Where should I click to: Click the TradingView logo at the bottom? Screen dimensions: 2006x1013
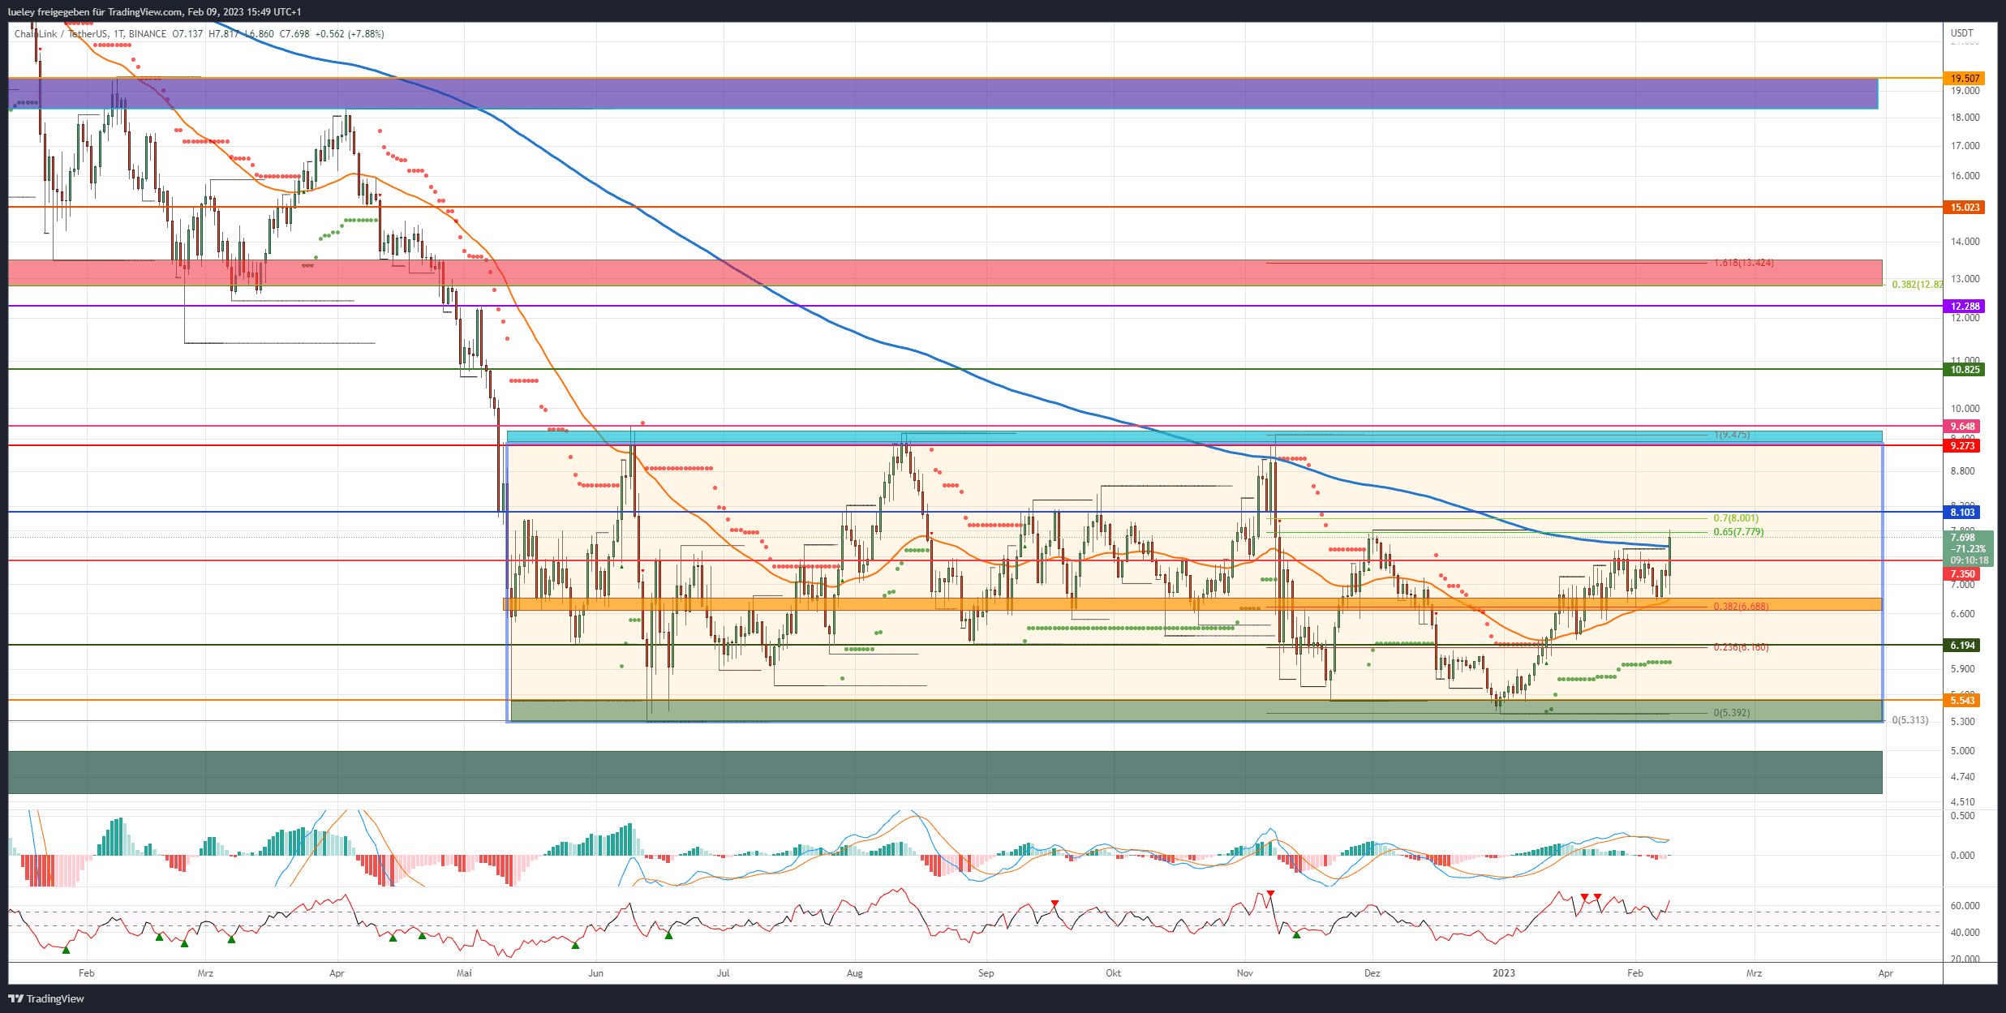(x=46, y=998)
